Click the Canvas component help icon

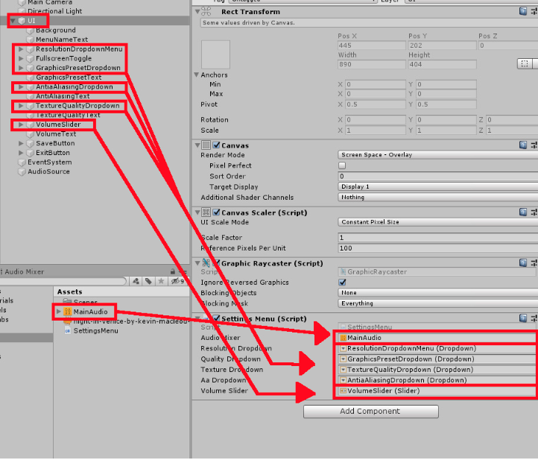click(523, 145)
